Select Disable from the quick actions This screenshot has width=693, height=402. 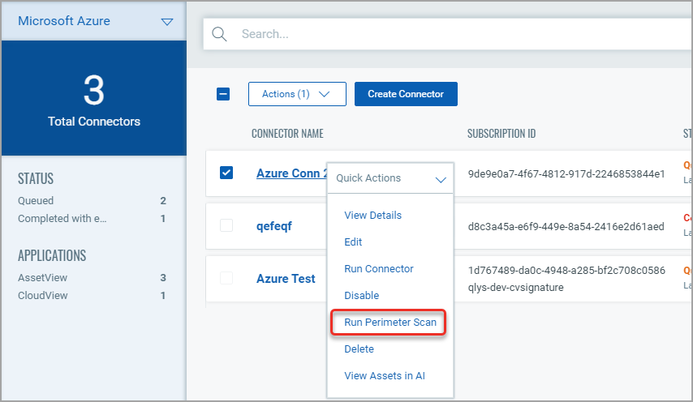[361, 296]
